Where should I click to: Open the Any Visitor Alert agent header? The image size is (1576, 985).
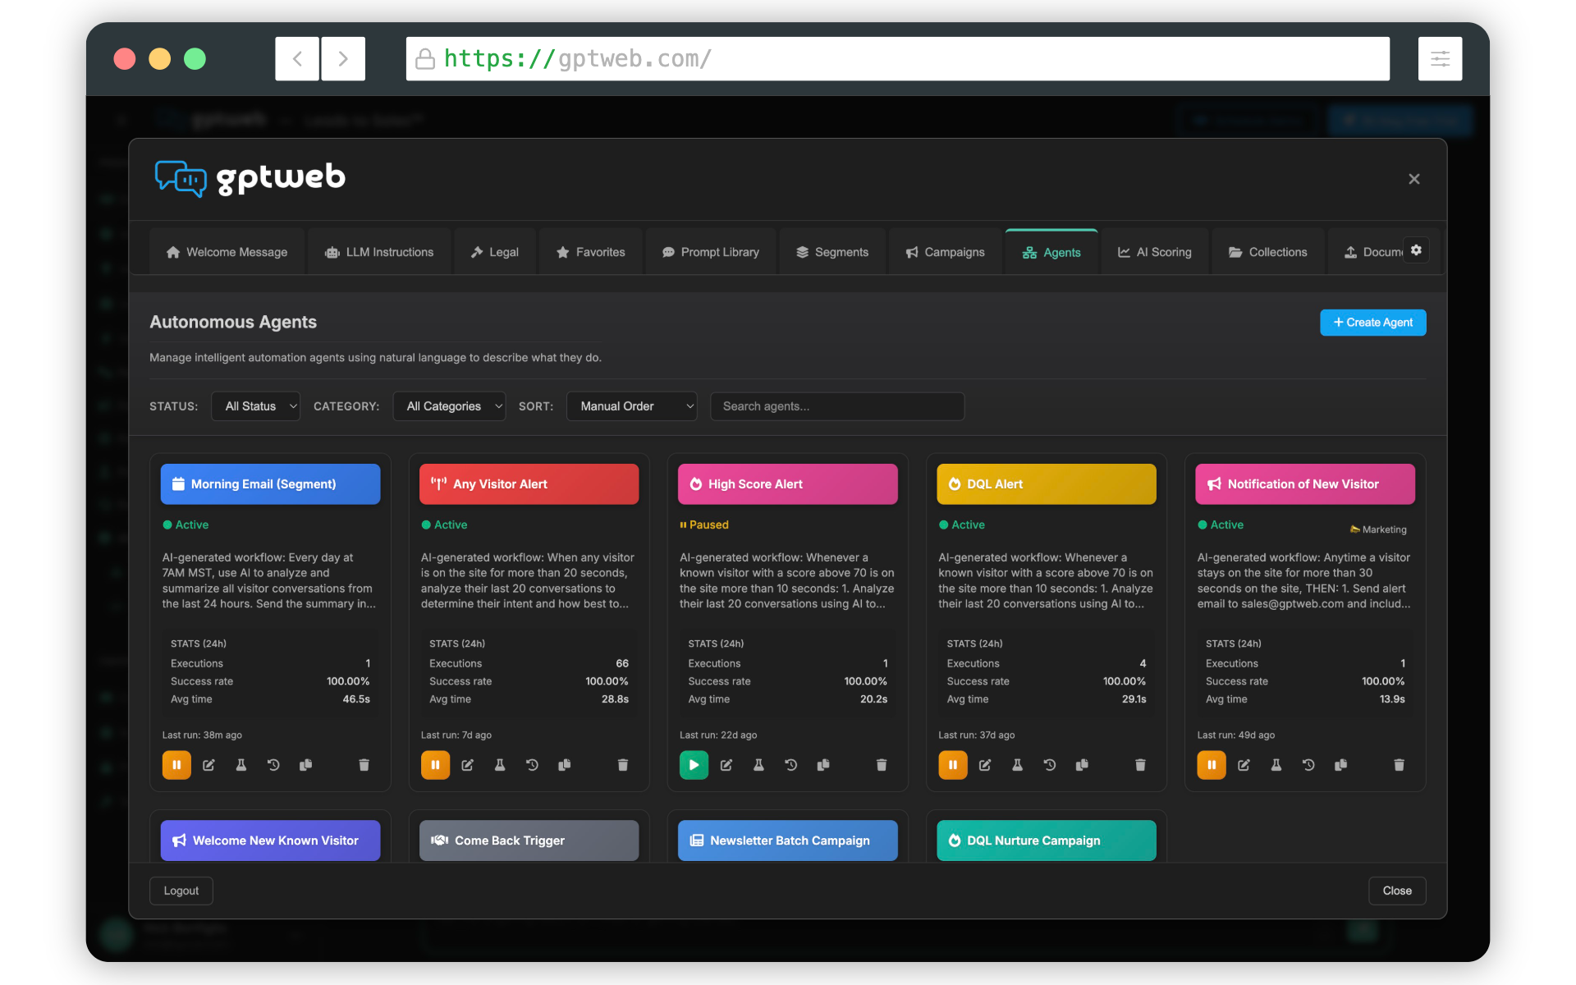pyautogui.click(x=529, y=484)
